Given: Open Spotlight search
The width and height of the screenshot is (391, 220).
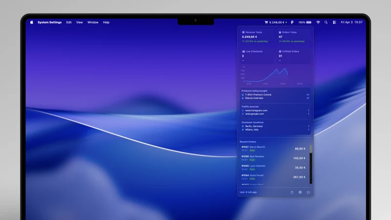Looking at the screenshot, I should 326,22.
